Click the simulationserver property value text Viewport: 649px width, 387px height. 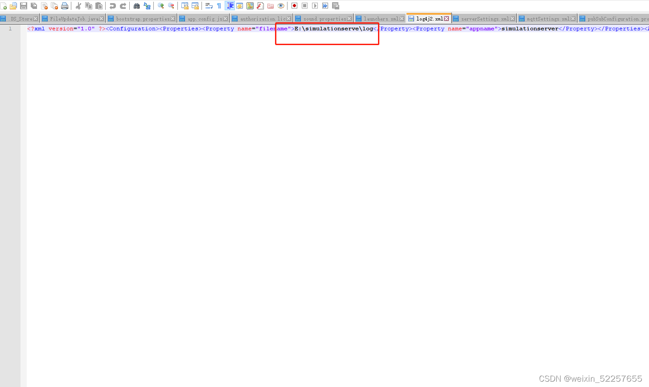coord(530,29)
